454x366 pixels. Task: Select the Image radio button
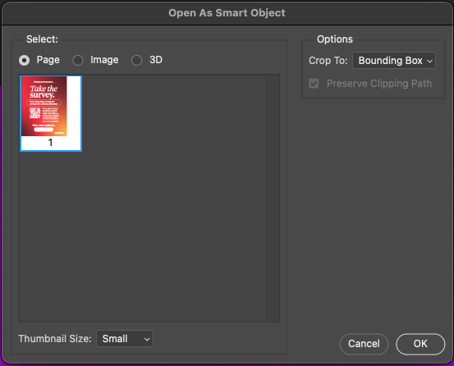coord(78,61)
